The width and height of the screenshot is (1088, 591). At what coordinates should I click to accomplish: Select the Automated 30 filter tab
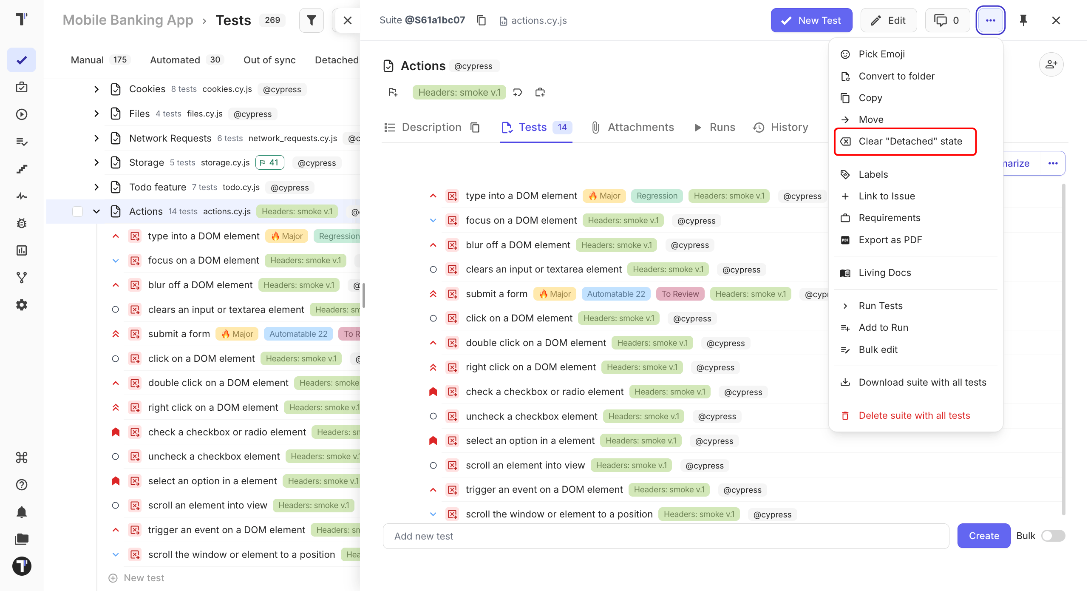click(186, 60)
